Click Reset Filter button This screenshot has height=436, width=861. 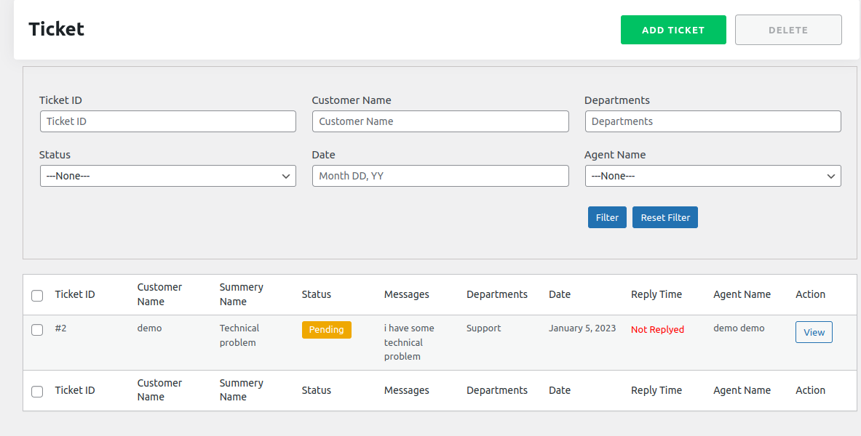pos(665,217)
